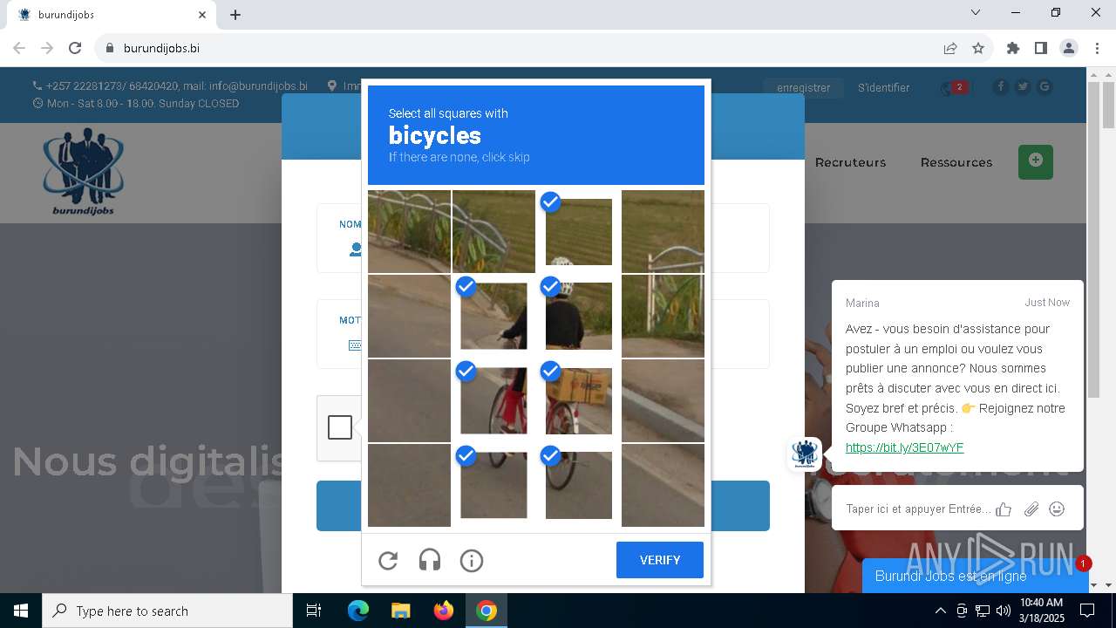Open Chrome three-dot menu

1097,48
